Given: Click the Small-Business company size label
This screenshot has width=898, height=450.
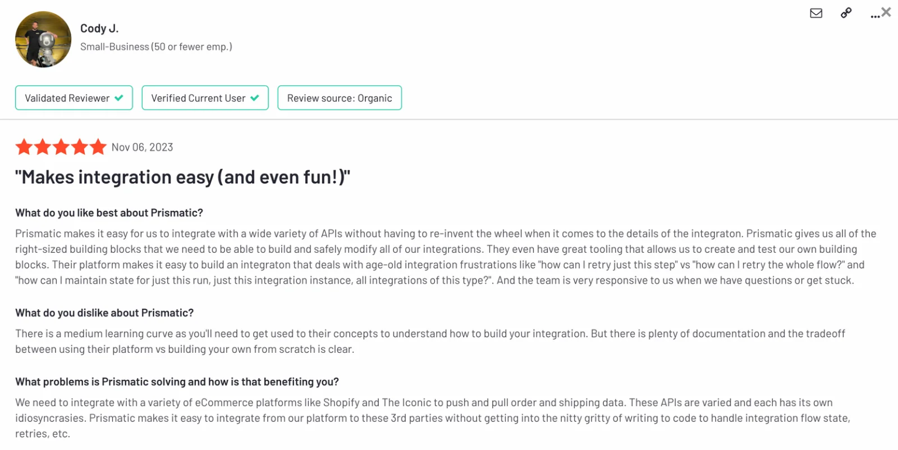Looking at the screenshot, I should 156,47.
